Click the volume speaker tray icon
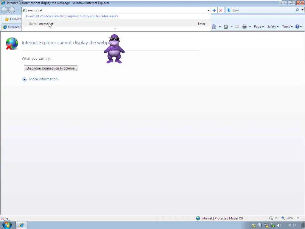Screen dimensions: 305x229 pos(279,225)
